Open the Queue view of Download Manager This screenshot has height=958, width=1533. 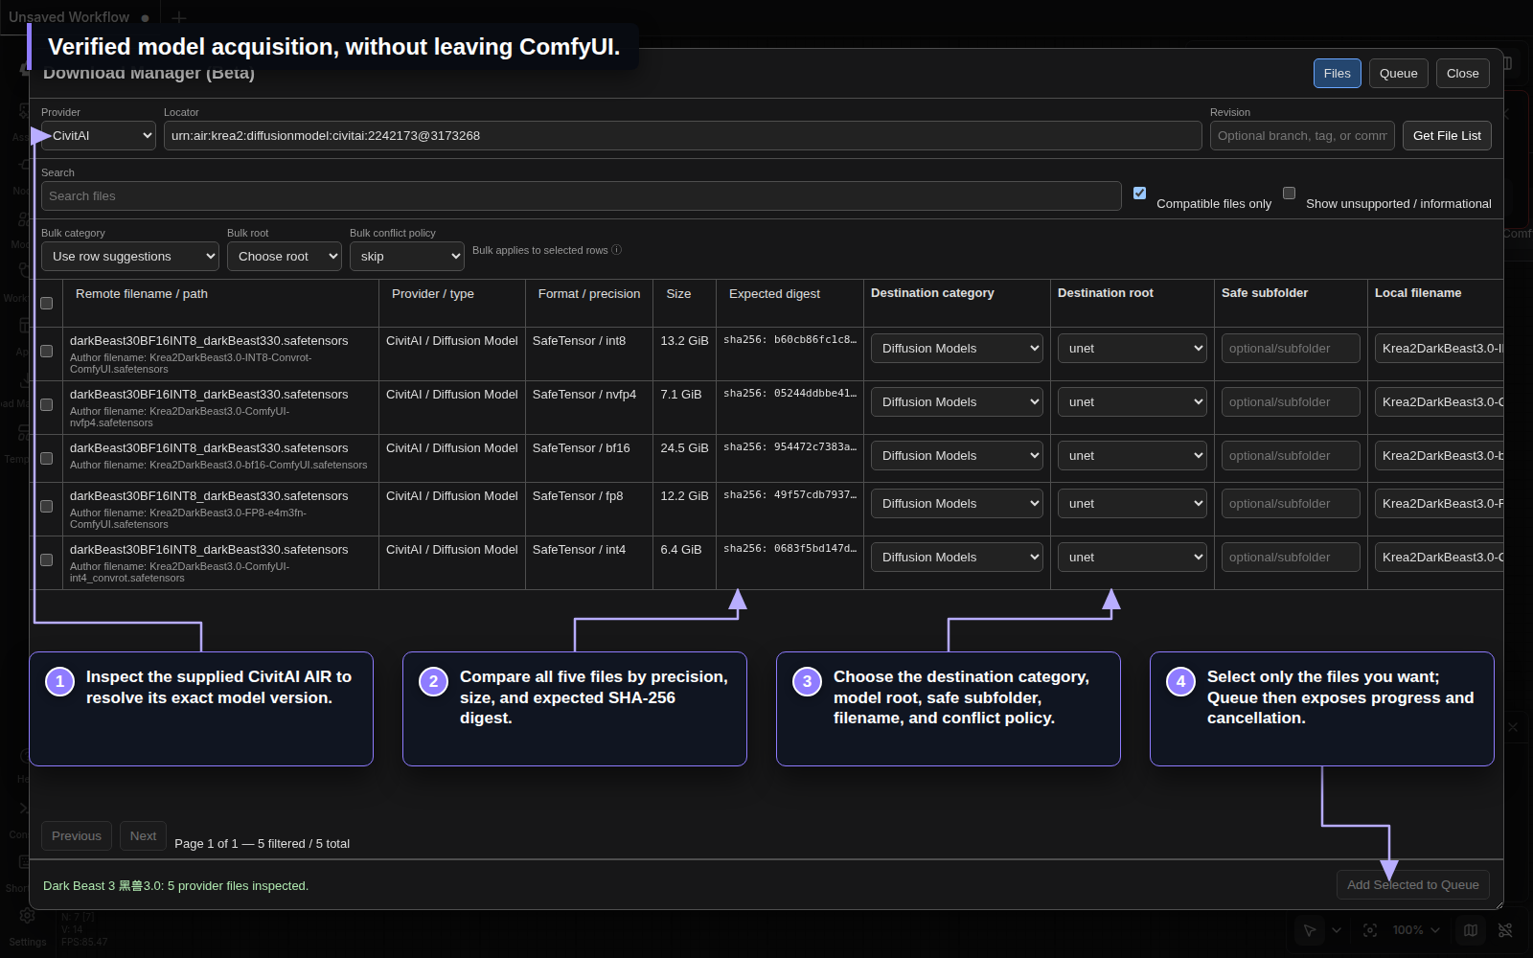click(1398, 74)
